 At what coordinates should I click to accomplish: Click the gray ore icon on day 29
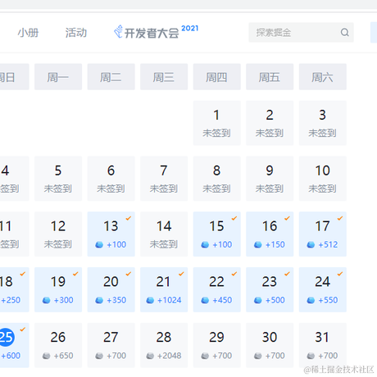(x=205, y=356)
